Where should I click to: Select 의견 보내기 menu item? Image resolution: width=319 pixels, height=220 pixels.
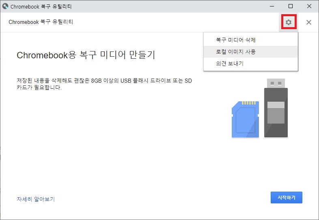point(251,63)
